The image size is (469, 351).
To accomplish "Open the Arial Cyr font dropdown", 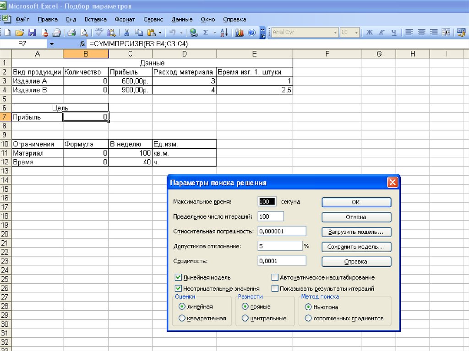I will point(335,32).
